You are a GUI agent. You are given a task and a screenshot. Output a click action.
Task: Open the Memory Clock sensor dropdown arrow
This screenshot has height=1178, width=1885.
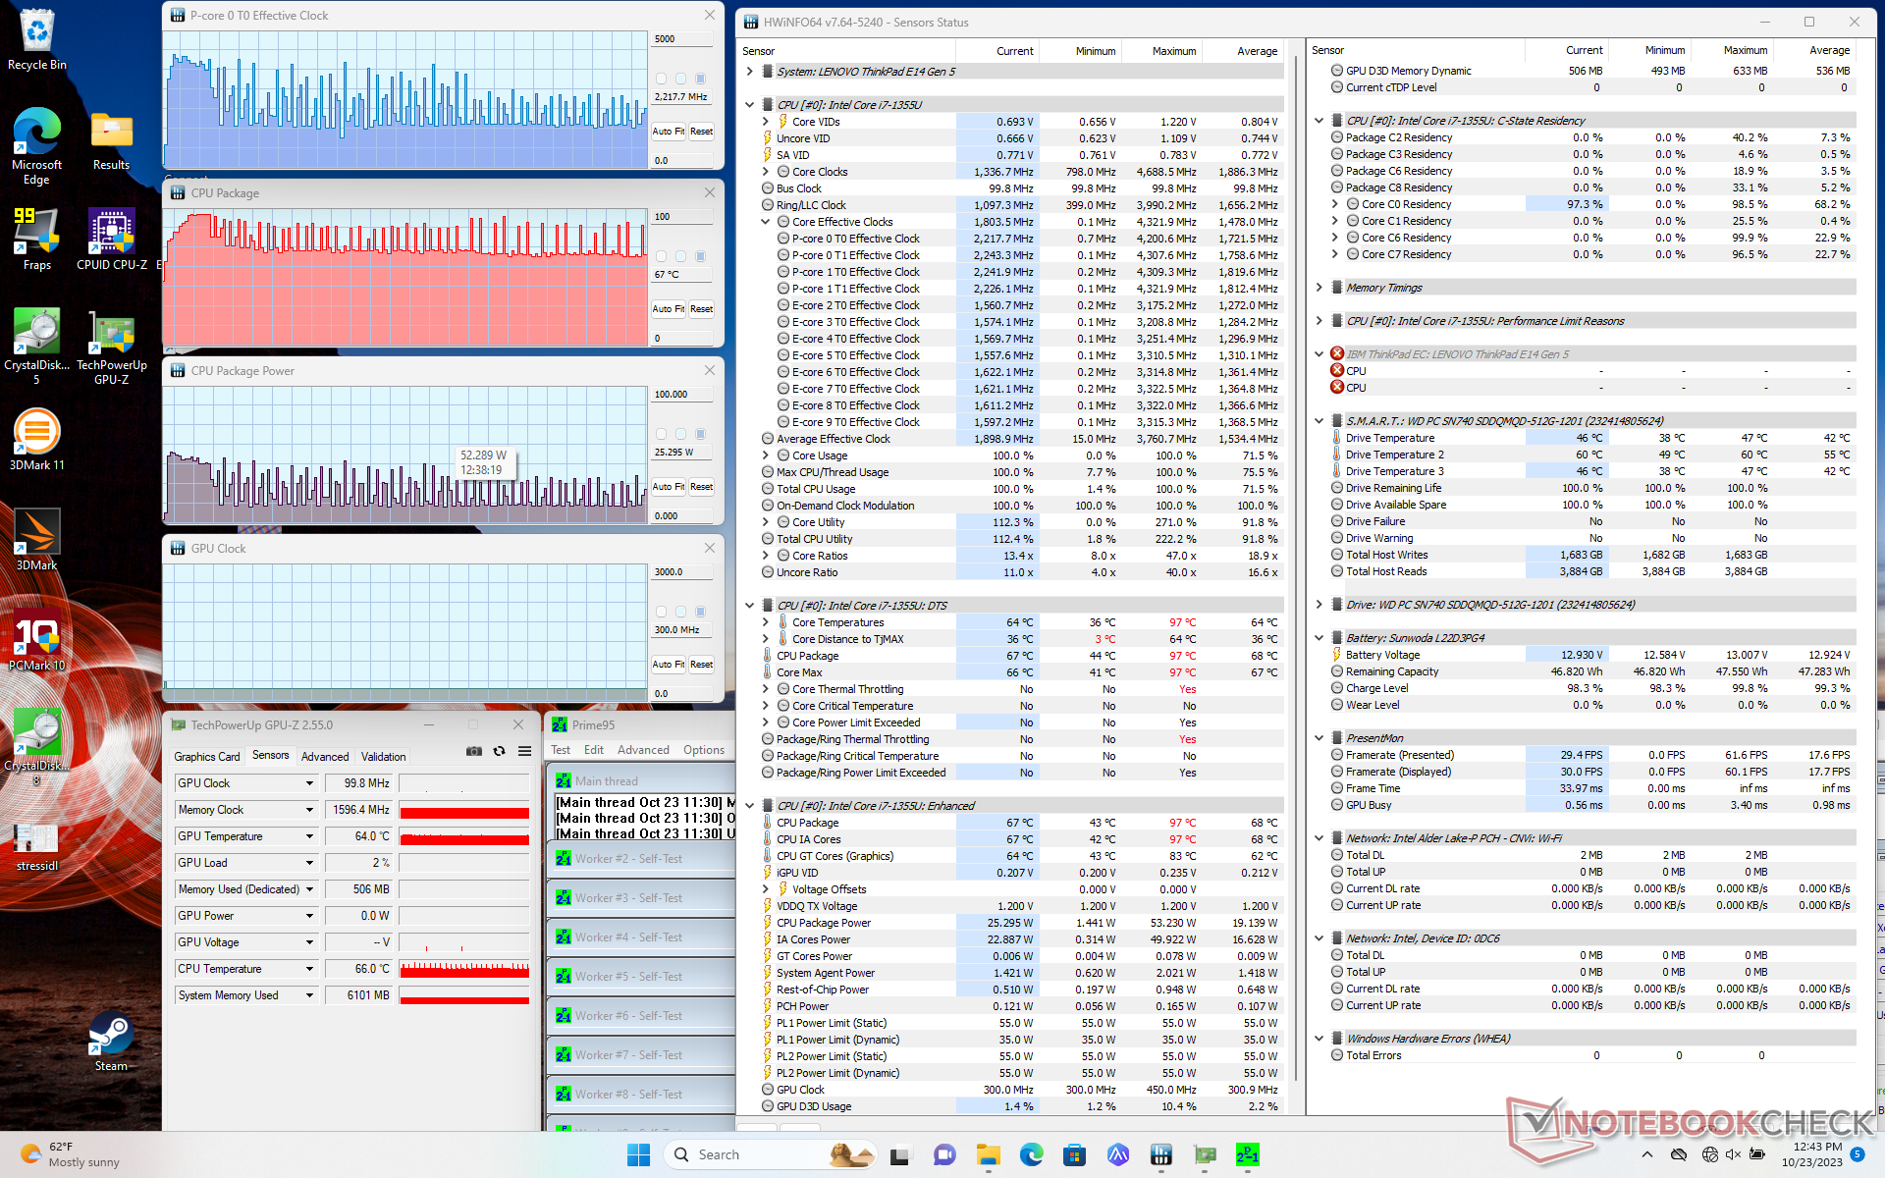[x=309, y=810]
